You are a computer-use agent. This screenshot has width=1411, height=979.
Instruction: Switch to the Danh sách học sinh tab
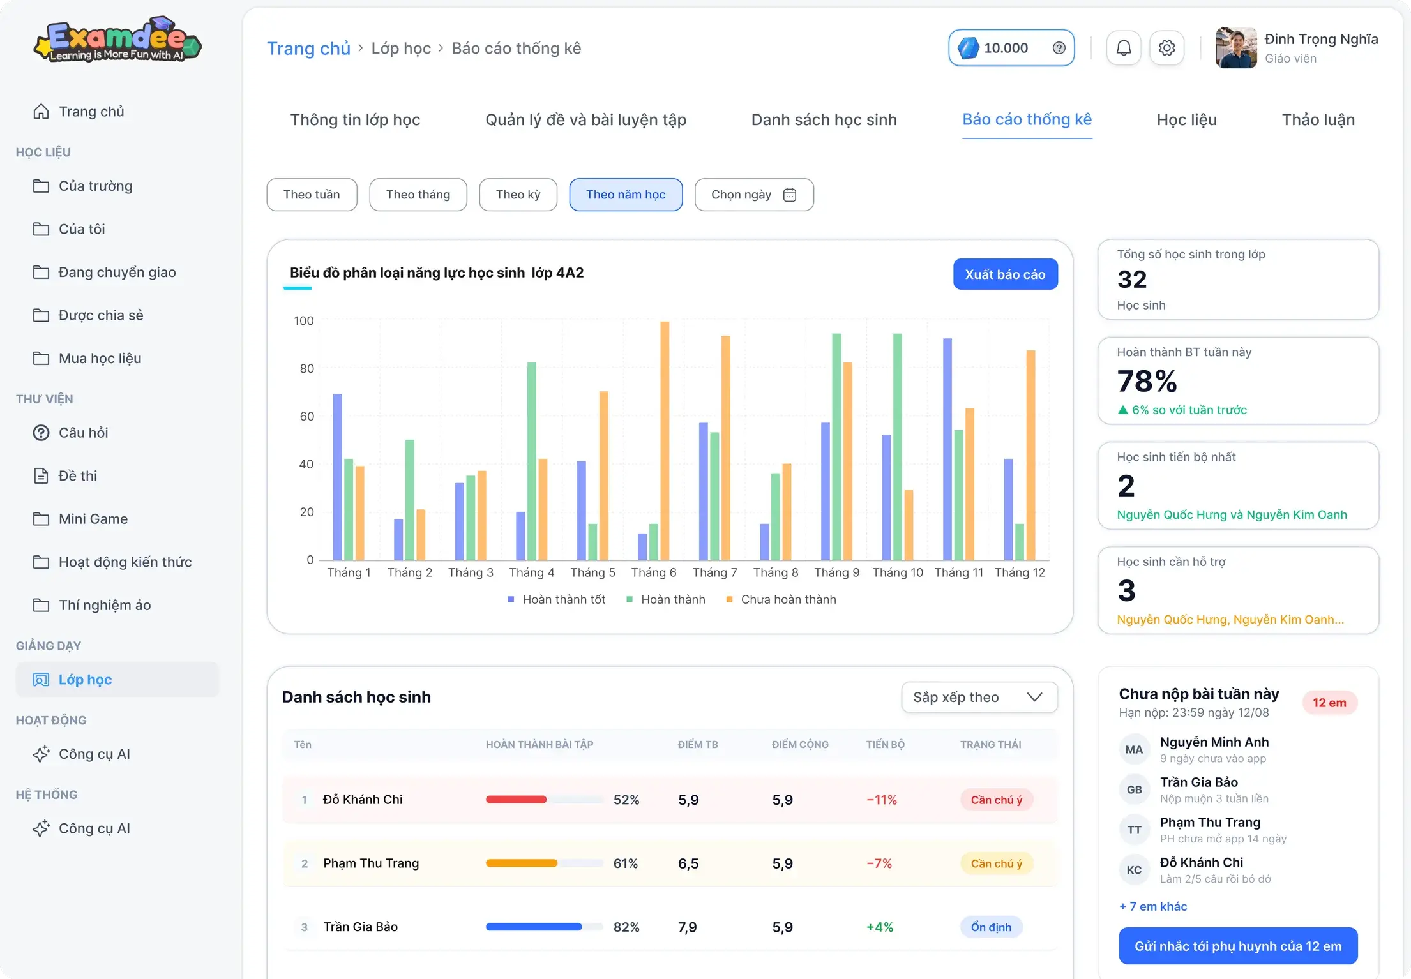pos(824,119)
